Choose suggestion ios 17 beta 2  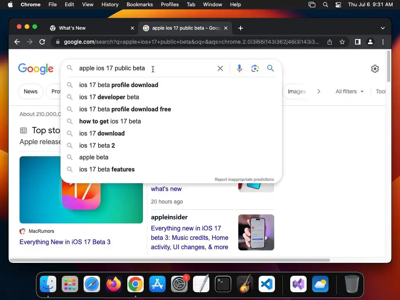pyautogui.click(x=171, y=145)
